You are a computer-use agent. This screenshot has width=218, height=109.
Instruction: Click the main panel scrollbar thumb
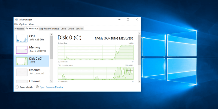point(139,50)
